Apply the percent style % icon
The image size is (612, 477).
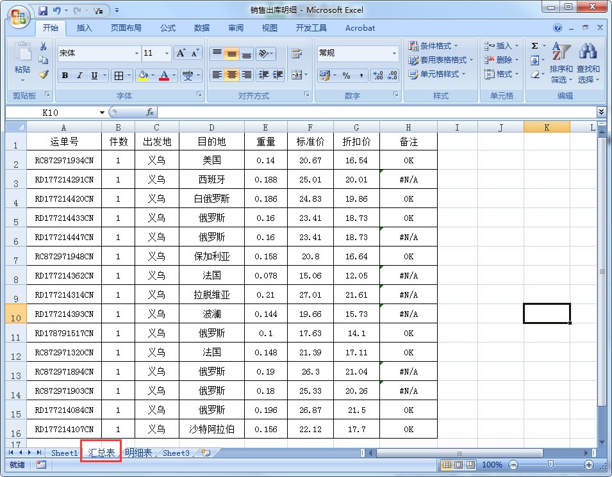point(345,75)
